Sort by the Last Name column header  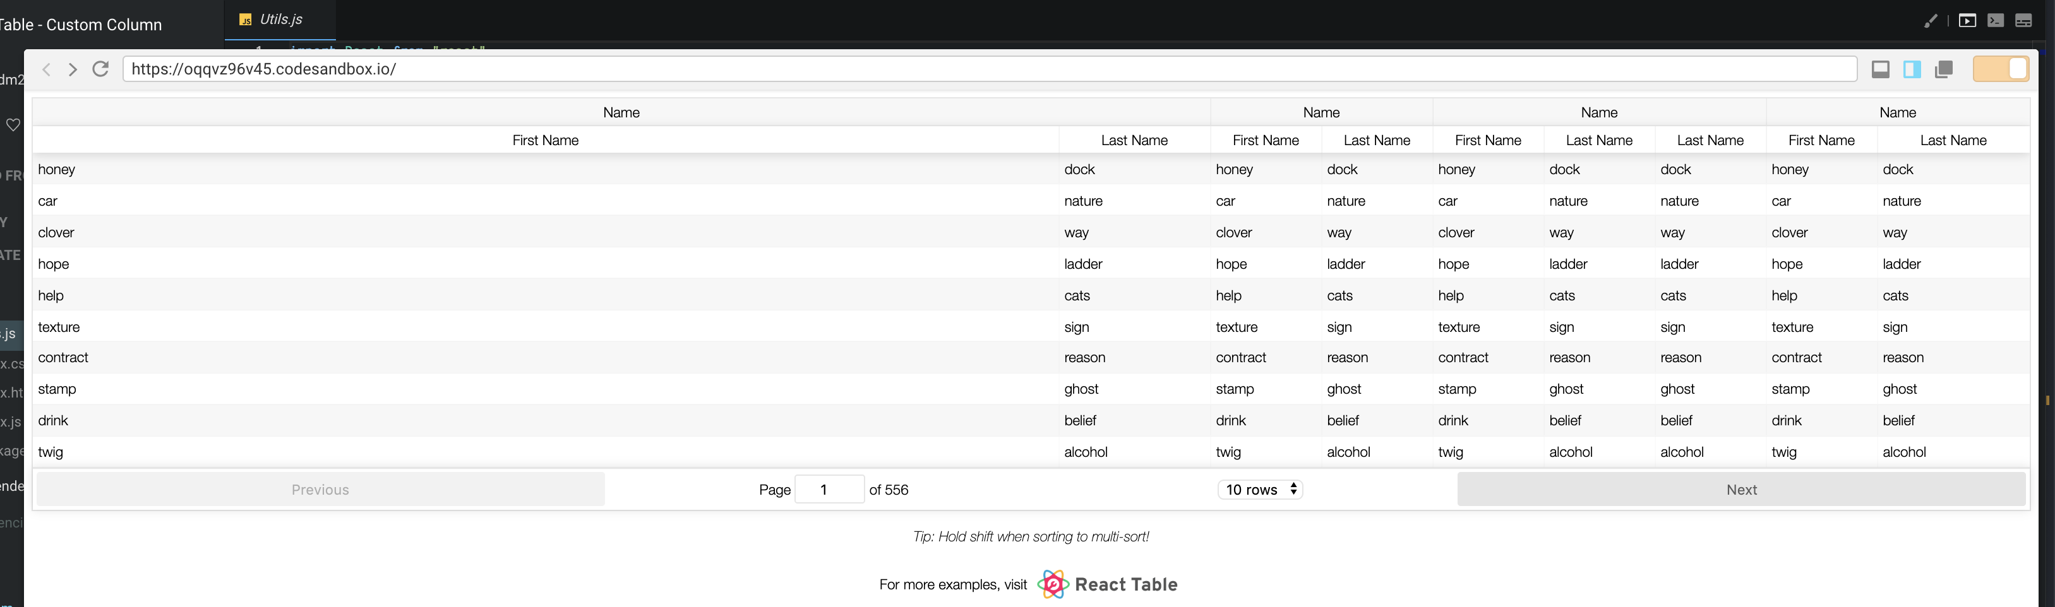[x=1134, y=140]
